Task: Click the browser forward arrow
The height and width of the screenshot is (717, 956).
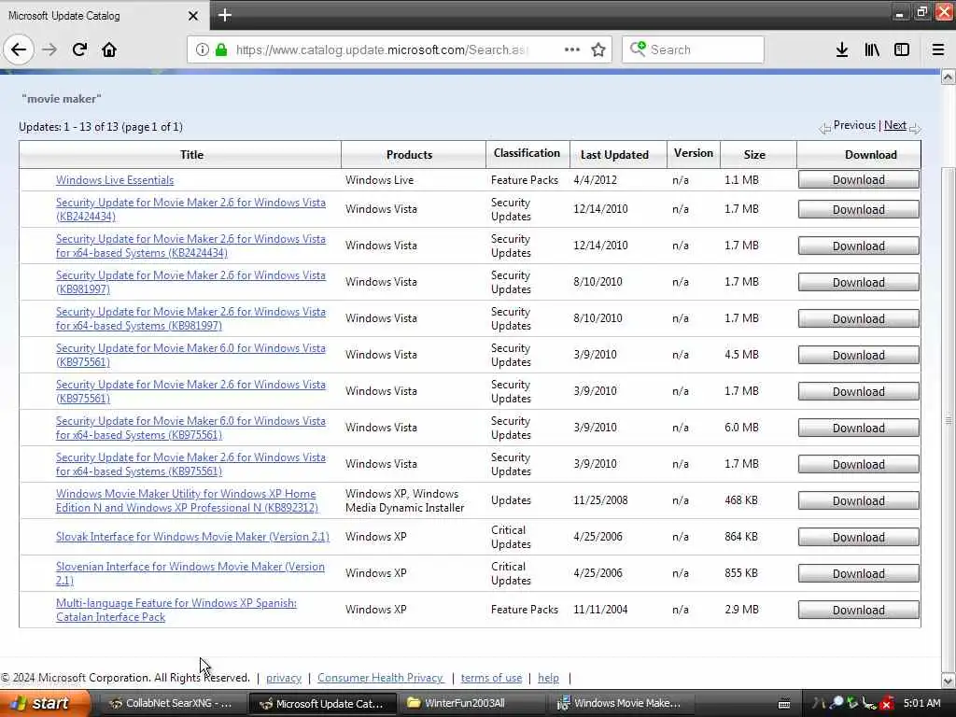Action: coord(49,49)
